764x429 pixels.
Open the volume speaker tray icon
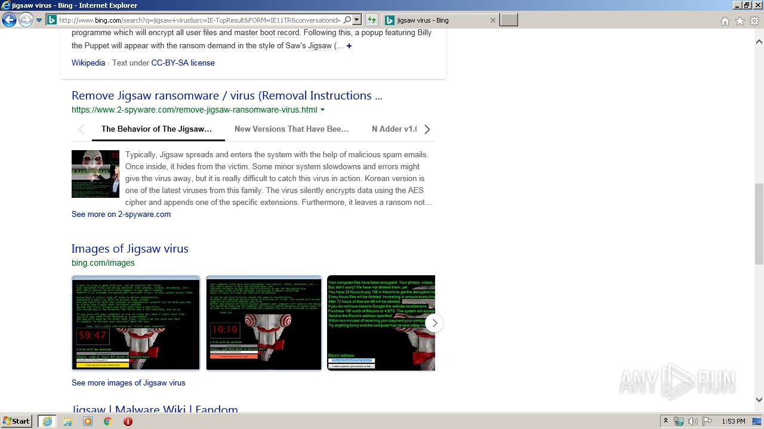pyautogui.click(x=693, y=421)
